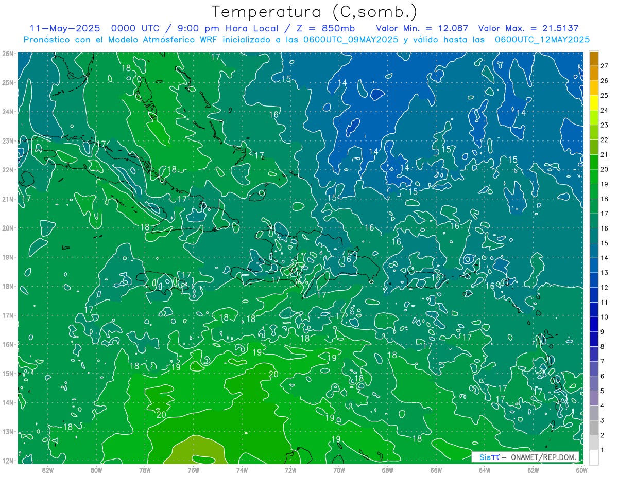This screenshot has height=477, width=618.
Task: Click the "74W" longitude axis label
Action: [x=242, y=470]
